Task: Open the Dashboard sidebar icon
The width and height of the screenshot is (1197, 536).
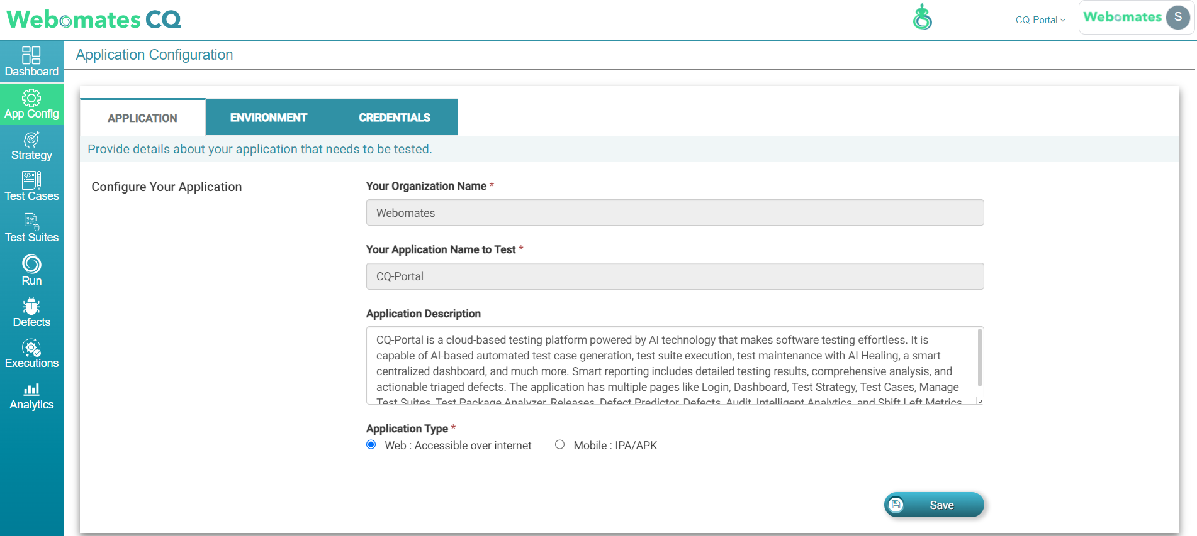Action: click(x=31, y=55)
